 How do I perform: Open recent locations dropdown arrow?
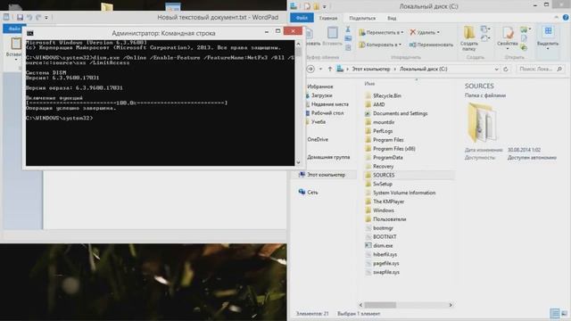pos(320,69)
